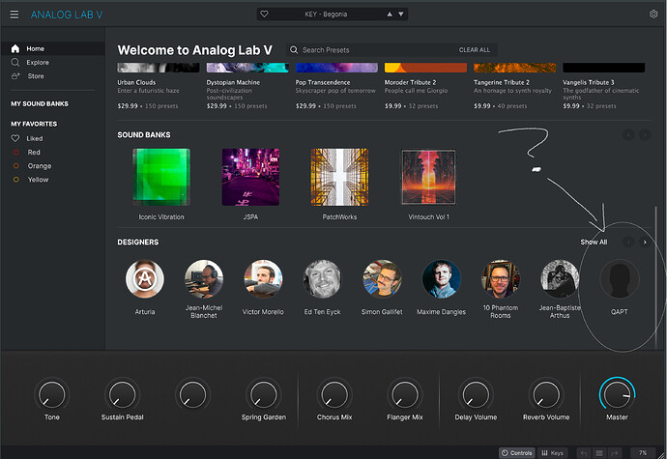Select the Red favorites tag
The width and height of the screenshot is (667, 459).
(x=34, y=152)
